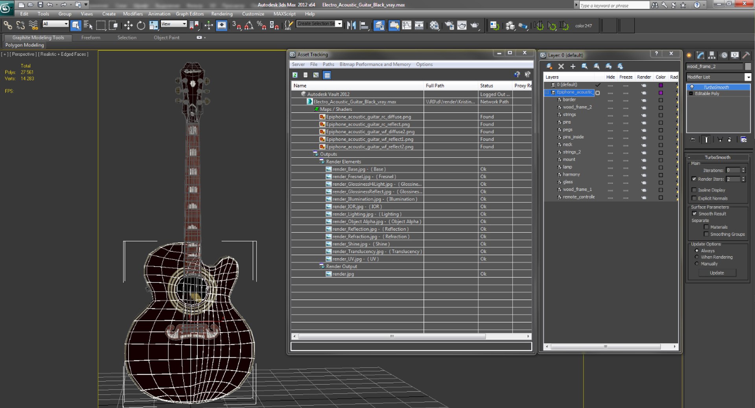
Task: Open the Hierarchy command panel tab
Action: (x=712, y=55)
